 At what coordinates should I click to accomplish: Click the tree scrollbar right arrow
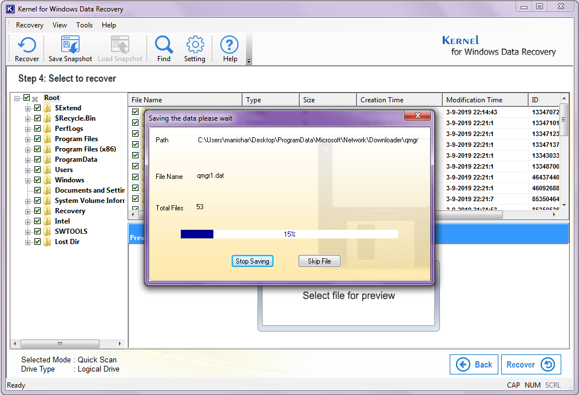(x=120, y=344)
